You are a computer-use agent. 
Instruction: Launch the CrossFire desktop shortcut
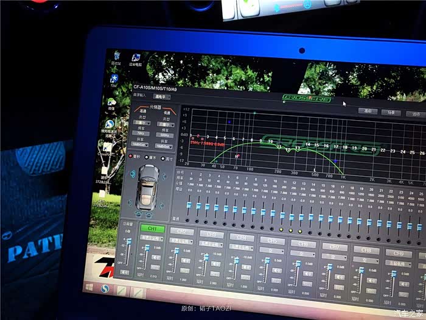[x=107, y=148]
